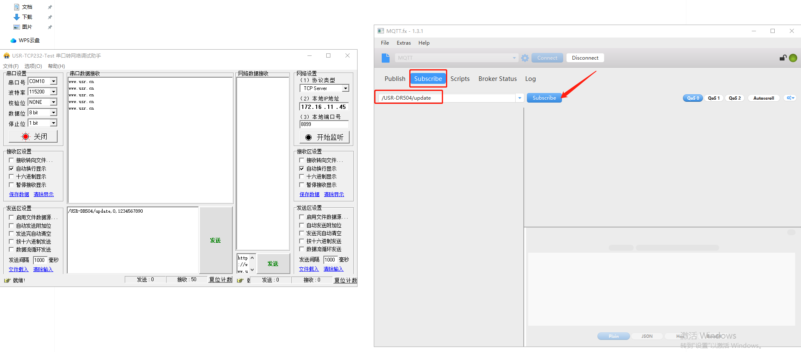The image size is (801, 352).
Task: Click the Disconnect button
Action: 585,58
